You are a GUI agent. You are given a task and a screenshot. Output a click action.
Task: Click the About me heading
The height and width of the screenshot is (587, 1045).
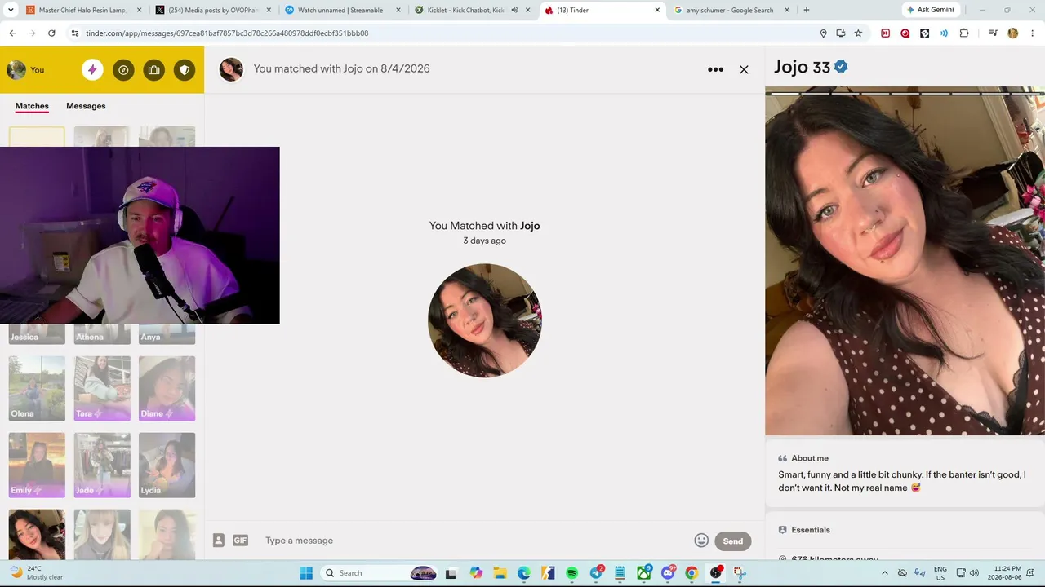(810, 458)
